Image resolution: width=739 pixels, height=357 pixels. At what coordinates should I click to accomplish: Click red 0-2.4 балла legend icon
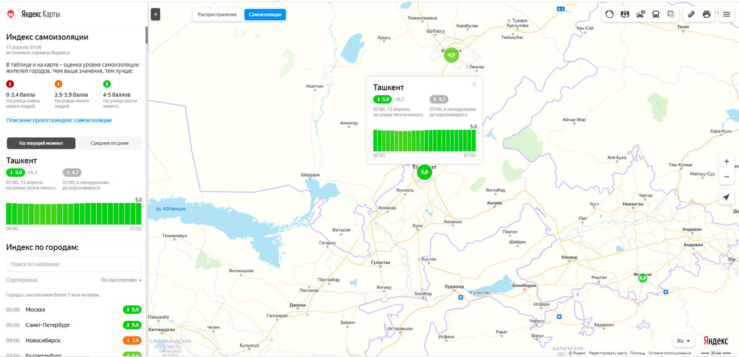pyautogui.click(x=9, y=84)
